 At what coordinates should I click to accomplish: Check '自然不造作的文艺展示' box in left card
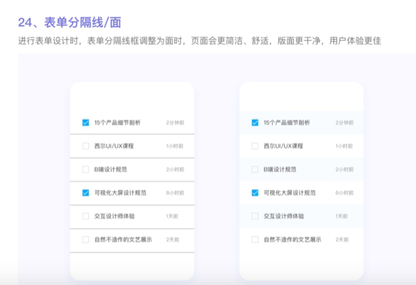coord(85,239)
